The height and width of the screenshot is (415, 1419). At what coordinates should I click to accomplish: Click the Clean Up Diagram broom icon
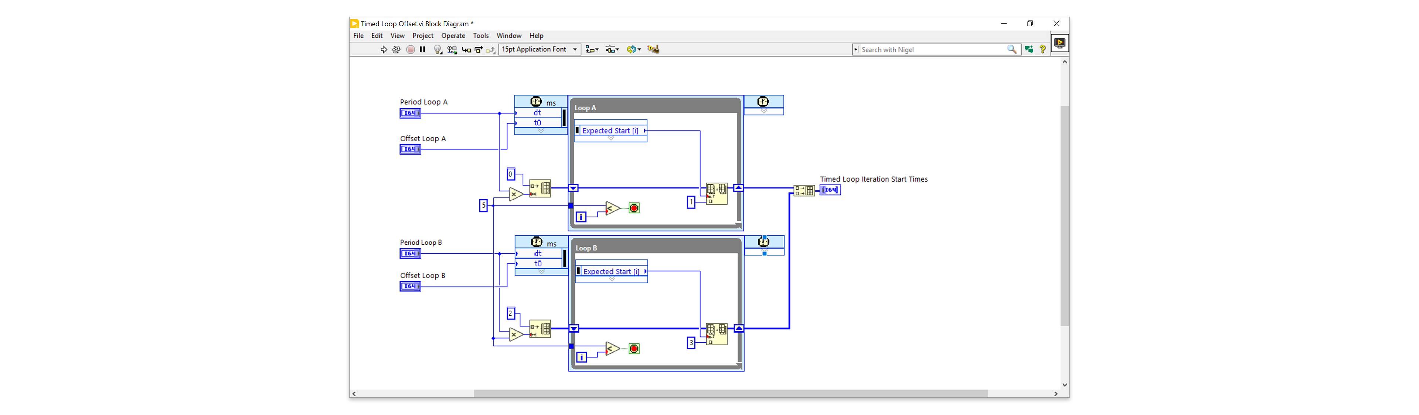653,49
